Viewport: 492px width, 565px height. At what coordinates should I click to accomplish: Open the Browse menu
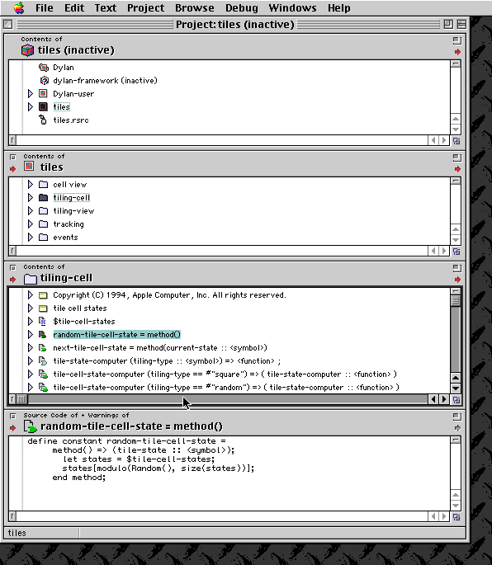pos(195,7)
